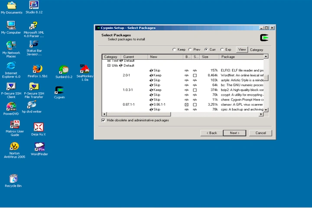Cycle install action for clamav package
This screenshot has height=208, width=312.
point(151,105)
